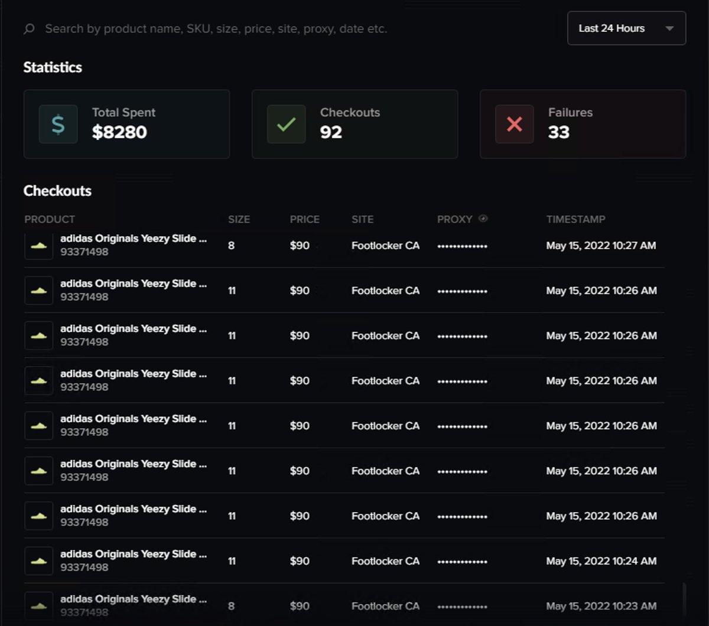Open the slide thumbnail in the 10:27 AM row
The image size is (709, 626).
coord(39,246)
